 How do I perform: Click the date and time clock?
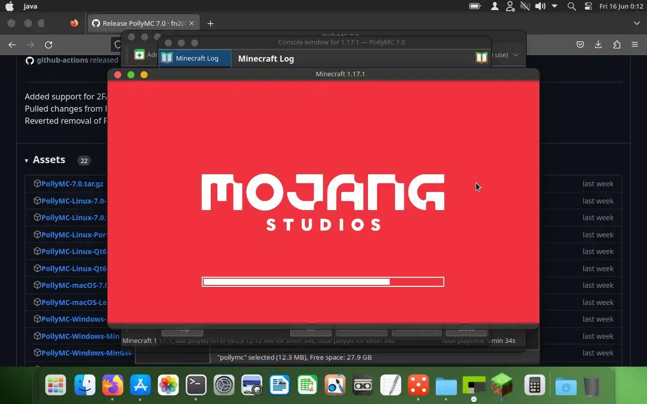[621, 7]
